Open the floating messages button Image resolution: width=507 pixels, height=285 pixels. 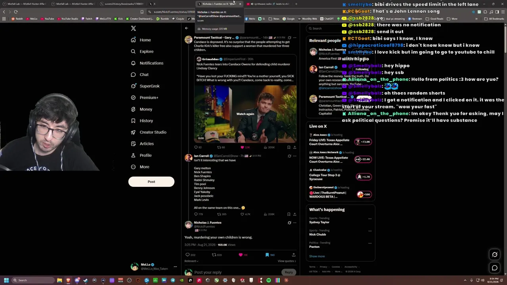tap(495, 268)
